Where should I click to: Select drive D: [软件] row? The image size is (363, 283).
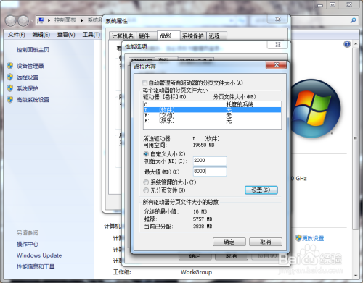point(212,110)
